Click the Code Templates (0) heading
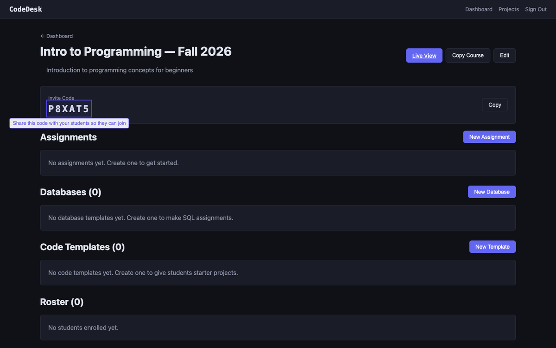The image size is (556, 348). (82, 247)
